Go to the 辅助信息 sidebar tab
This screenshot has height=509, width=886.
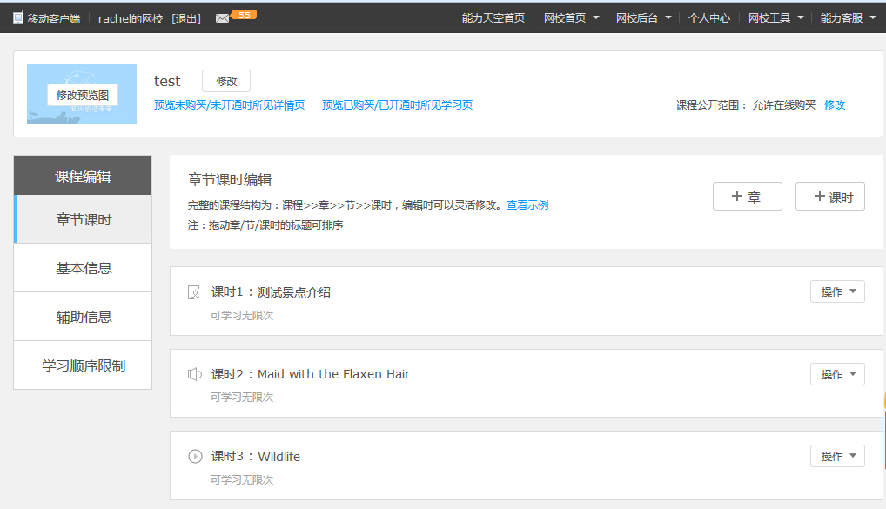click(84, 317)
